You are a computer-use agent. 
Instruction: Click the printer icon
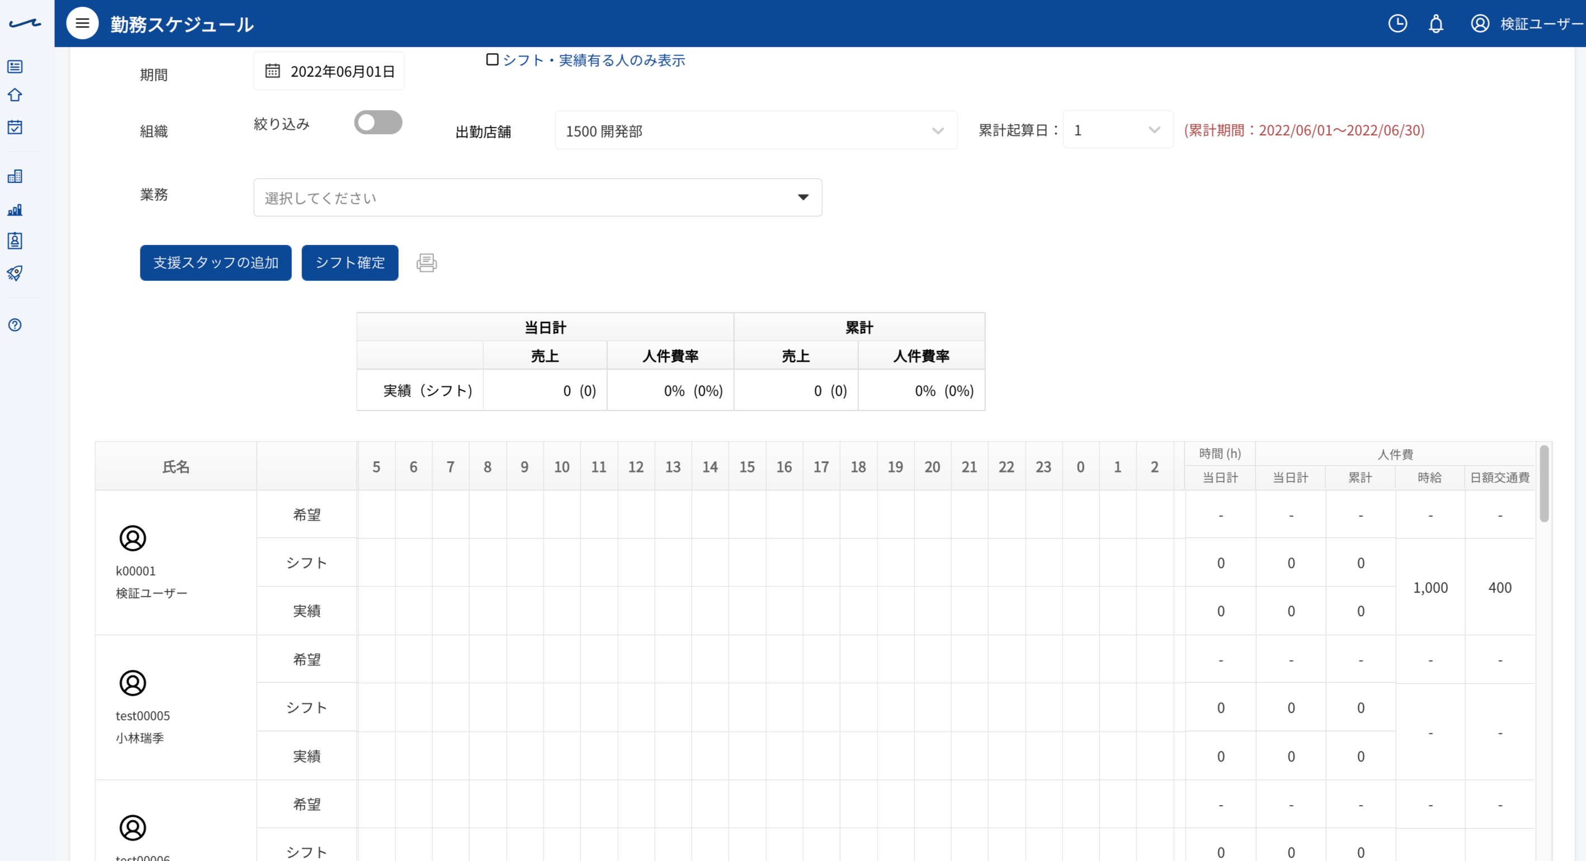pyautogui.click(x=427, y=263)
